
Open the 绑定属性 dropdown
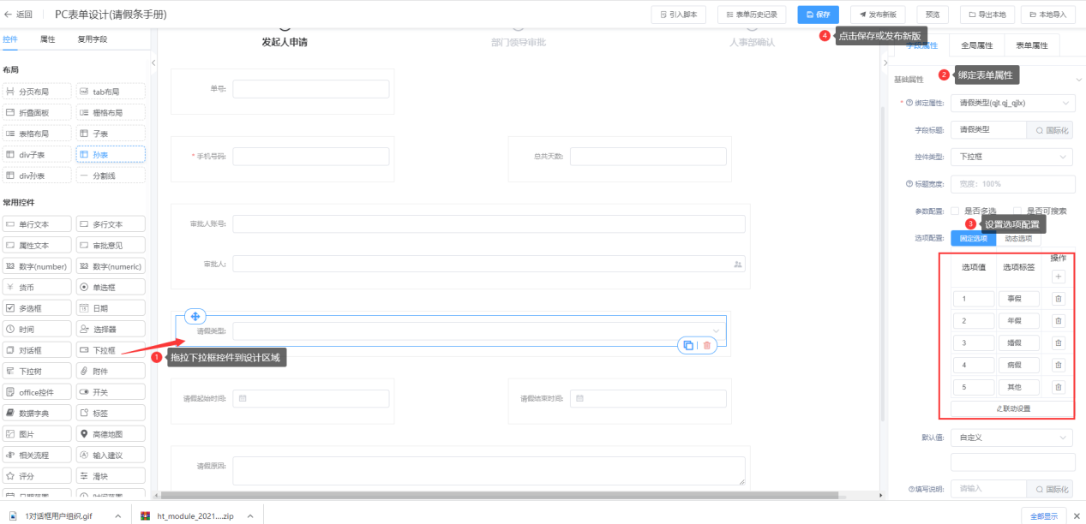1012,104
